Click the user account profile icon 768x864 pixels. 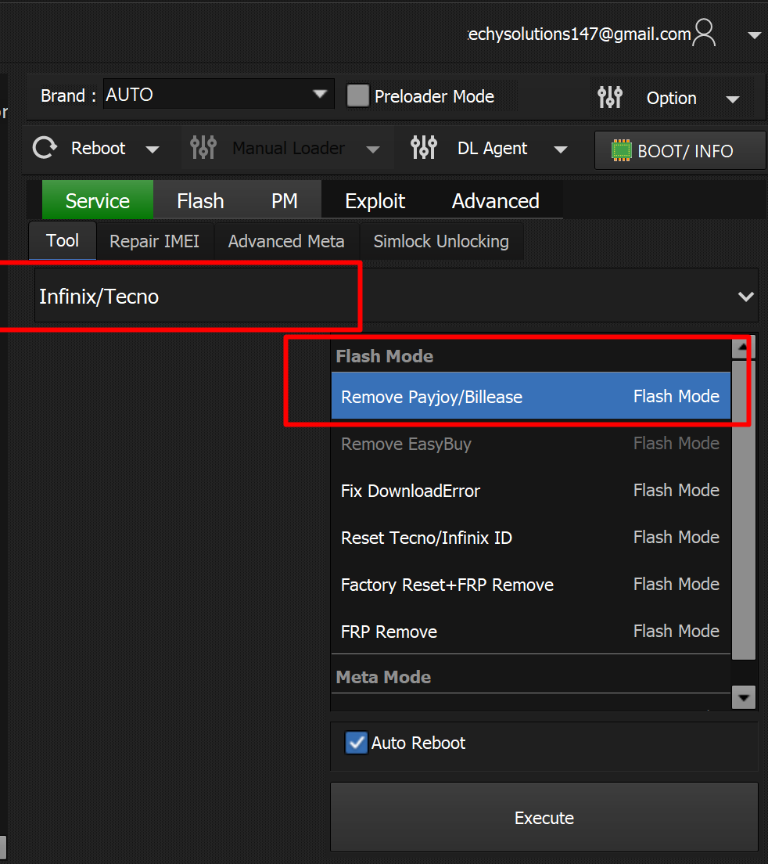[x=704, y=33]
